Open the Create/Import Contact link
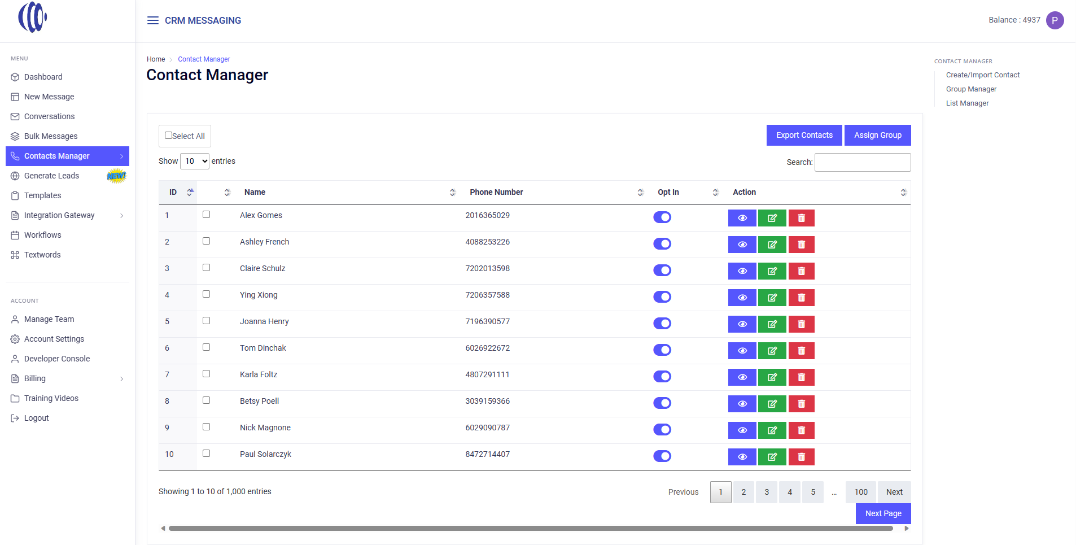The height and width of the screenshot is (545, 1076). (983, 75)
